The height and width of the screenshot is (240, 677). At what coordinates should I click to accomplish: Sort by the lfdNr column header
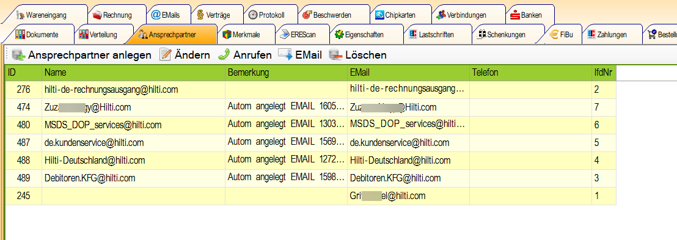coord(604,73)
